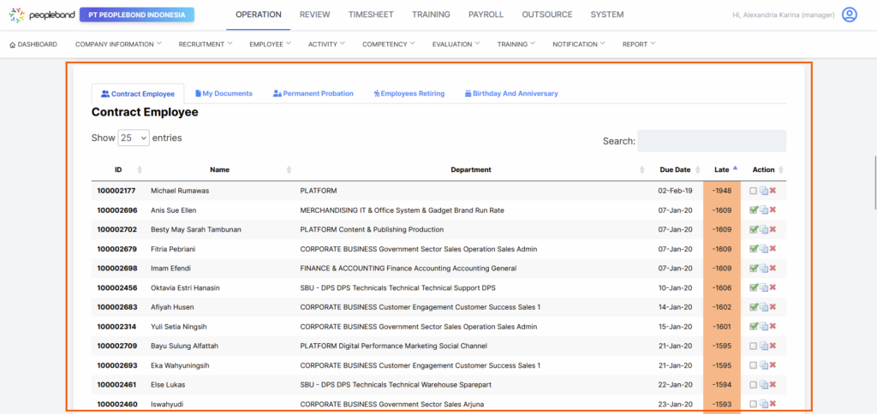Viewport: 877px width, 414px height.
Task: Click red X for Oktavia Estri Hanasin
Action: coord(773,287)
